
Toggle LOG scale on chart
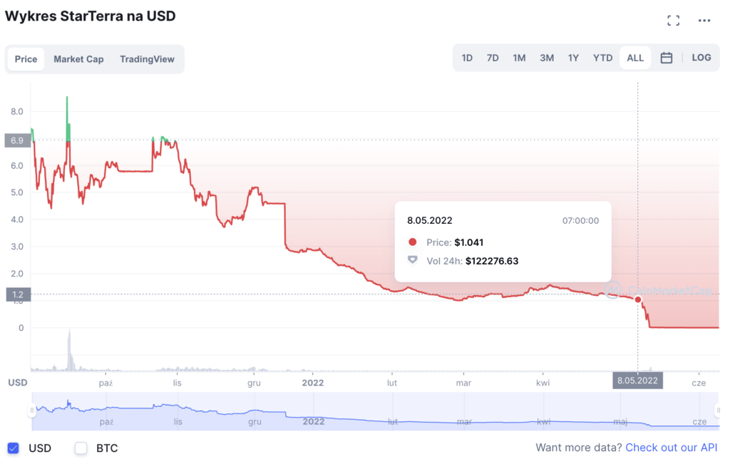pos(701,58)
